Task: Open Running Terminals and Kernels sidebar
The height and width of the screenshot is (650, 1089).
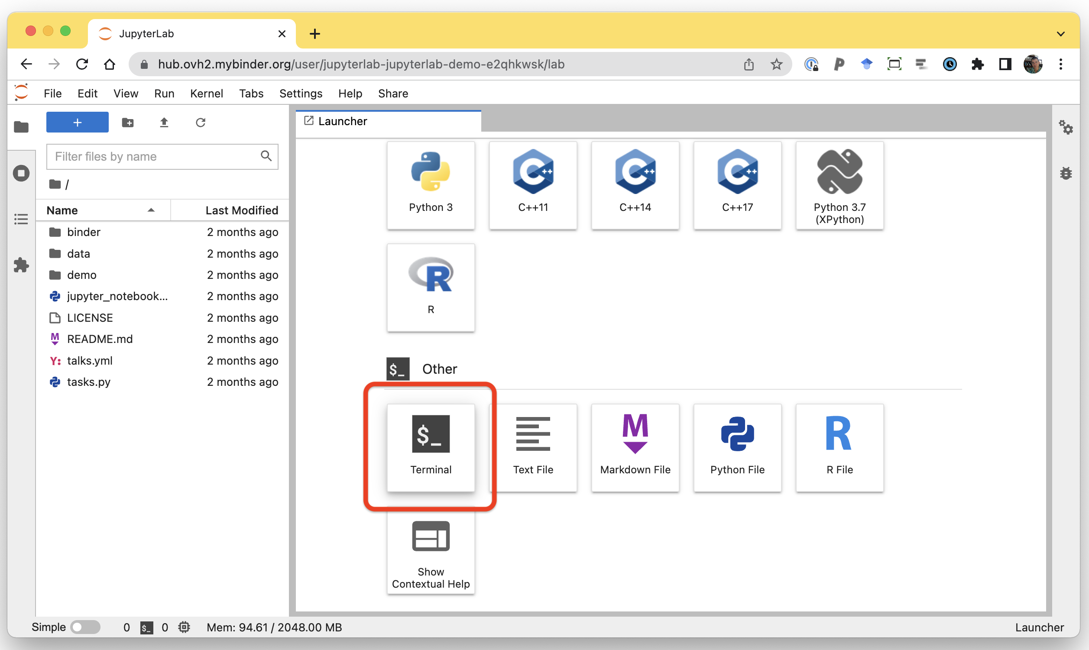Action: tap(21, 174)
